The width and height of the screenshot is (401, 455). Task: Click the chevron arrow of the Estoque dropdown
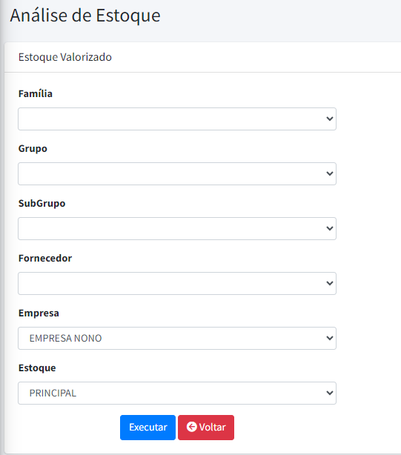(x=329, y=393)
